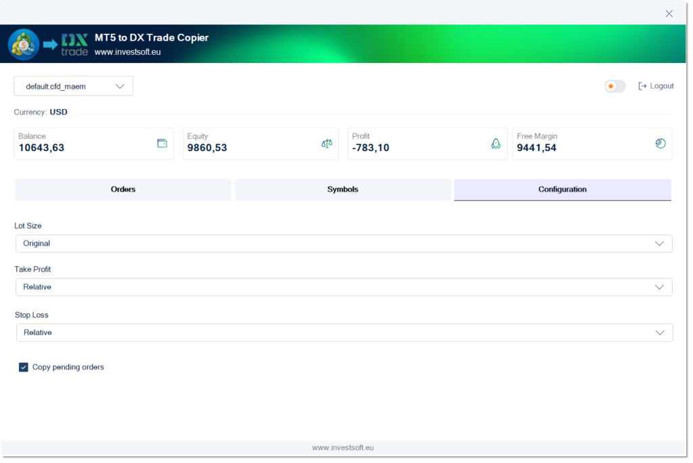Open the www.investsoft.eu footer link
The width and height of the screenshot is (693, 463).
pyautogui.click(x=343, y=447)
